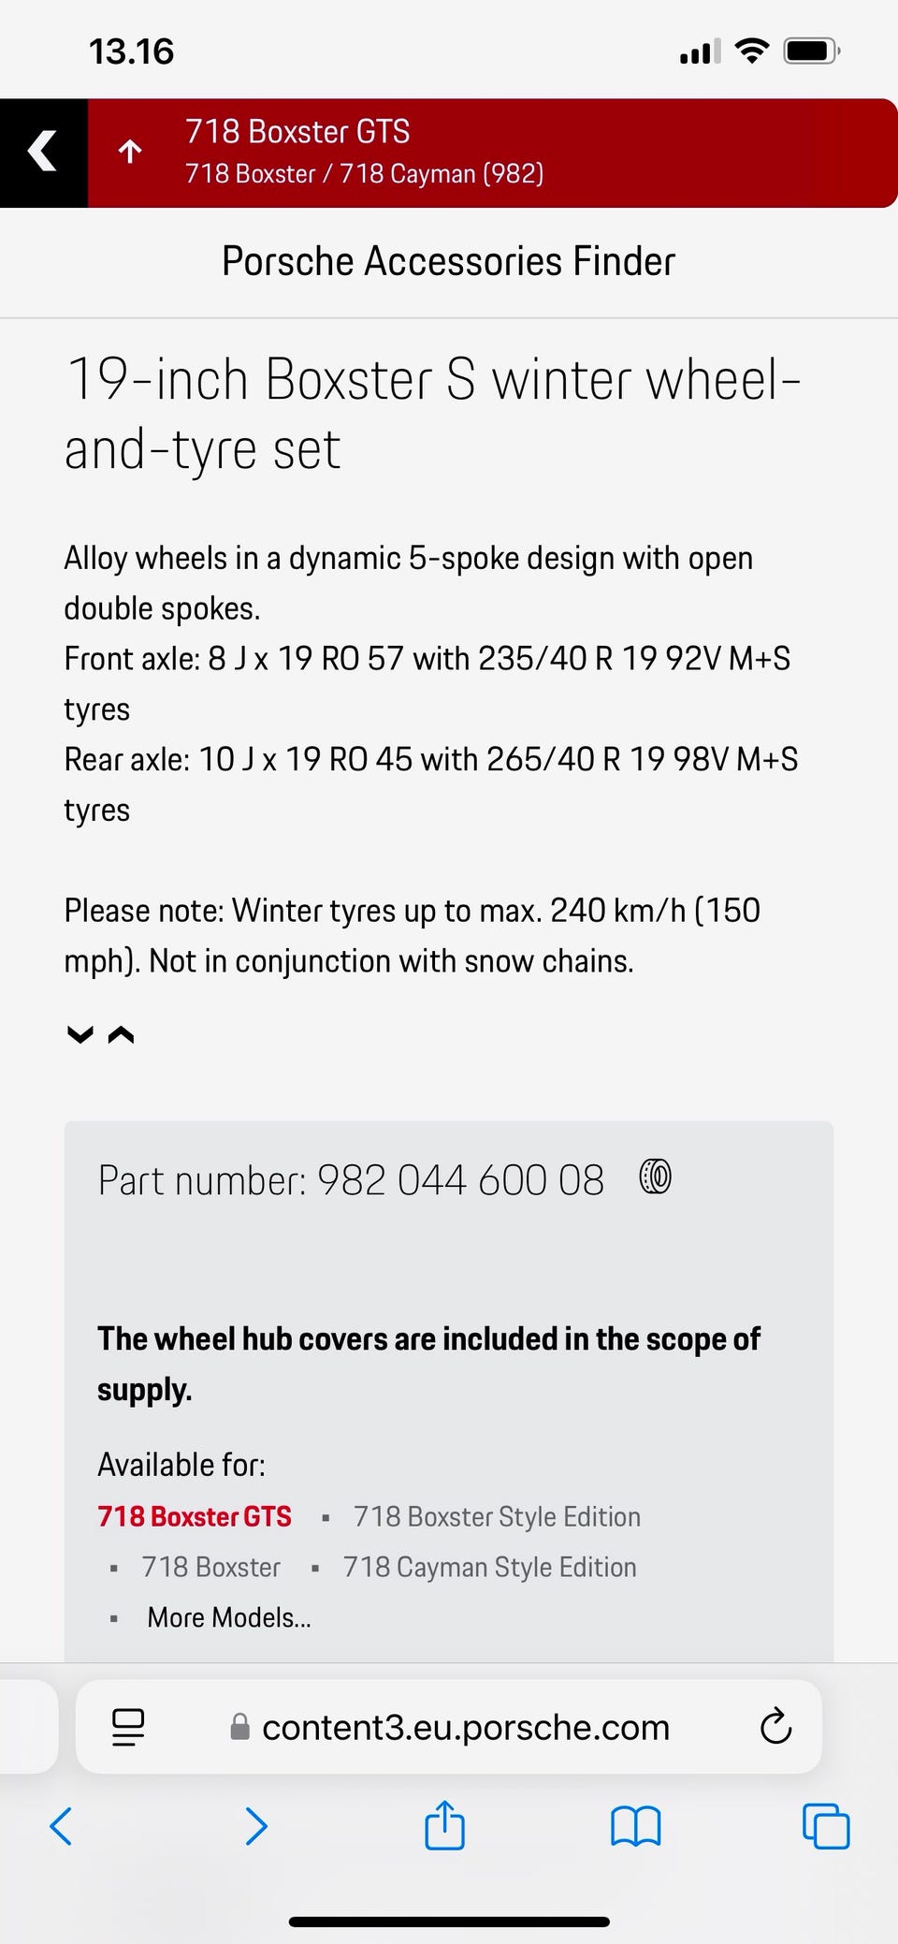
Task: Select the 718 Boxster Style Edition link
Action: click(x=497, y=1516)
